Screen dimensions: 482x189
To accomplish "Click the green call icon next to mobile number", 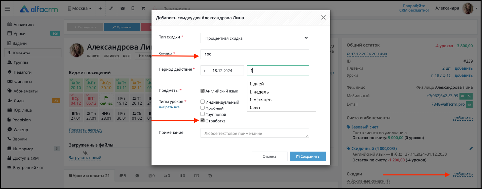I will click(470, 96).
